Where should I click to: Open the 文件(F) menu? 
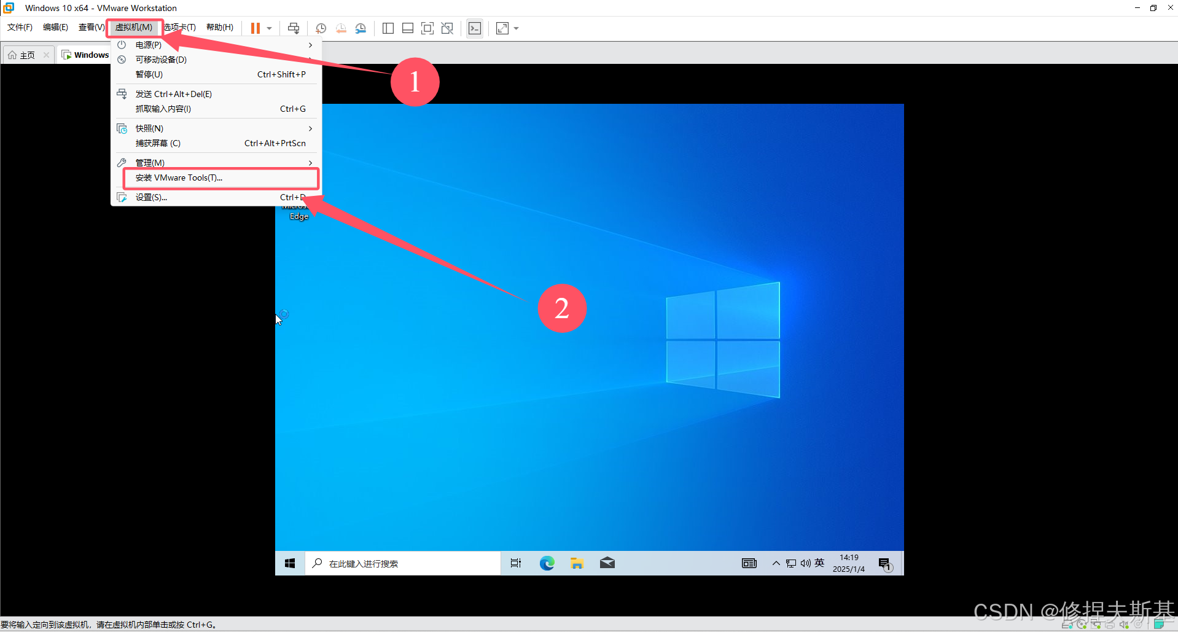[20, 28]
